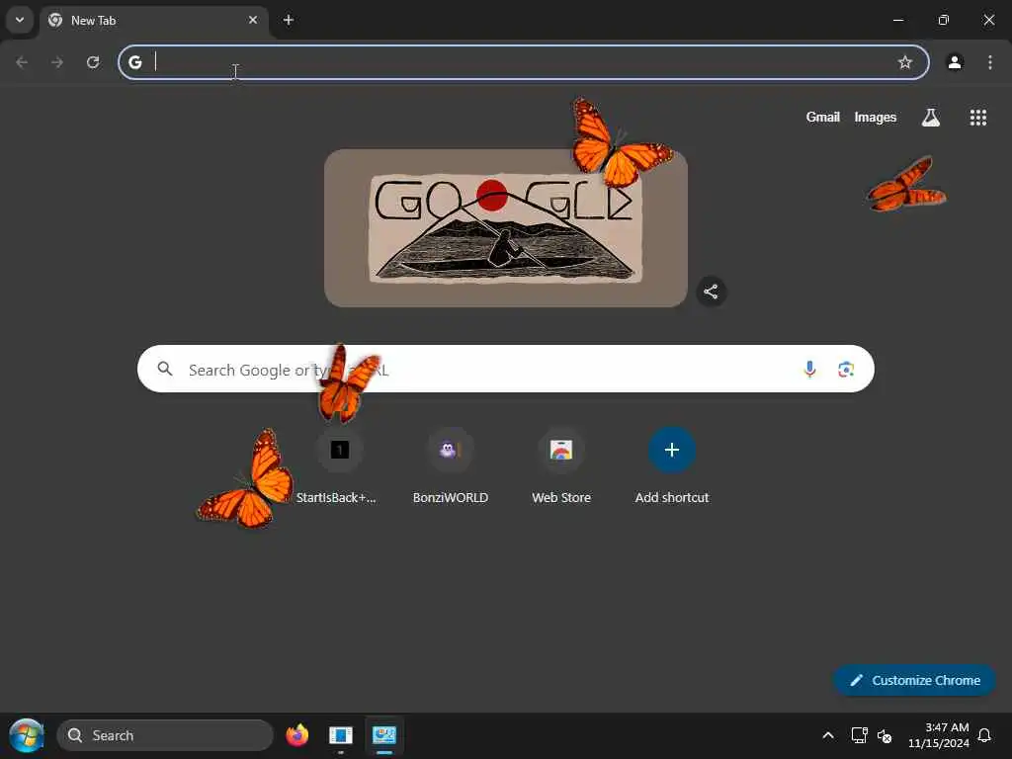Open a new tab with plus button
The width and height of the screenshot is (1012, 759).
(x=289, y=20)
